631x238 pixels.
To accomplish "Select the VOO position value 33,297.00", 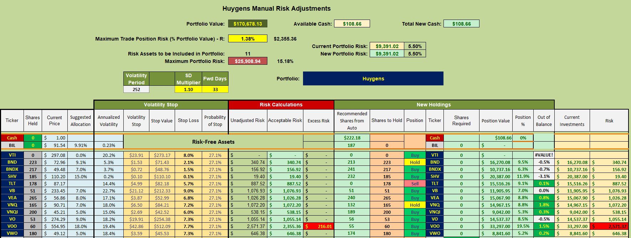I will (496, 226).
